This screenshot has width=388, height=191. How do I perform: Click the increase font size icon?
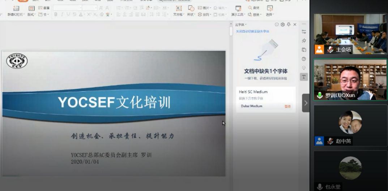point(101,8)
